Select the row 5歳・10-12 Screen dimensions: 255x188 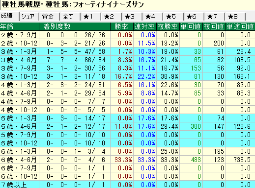click(127, 143)
